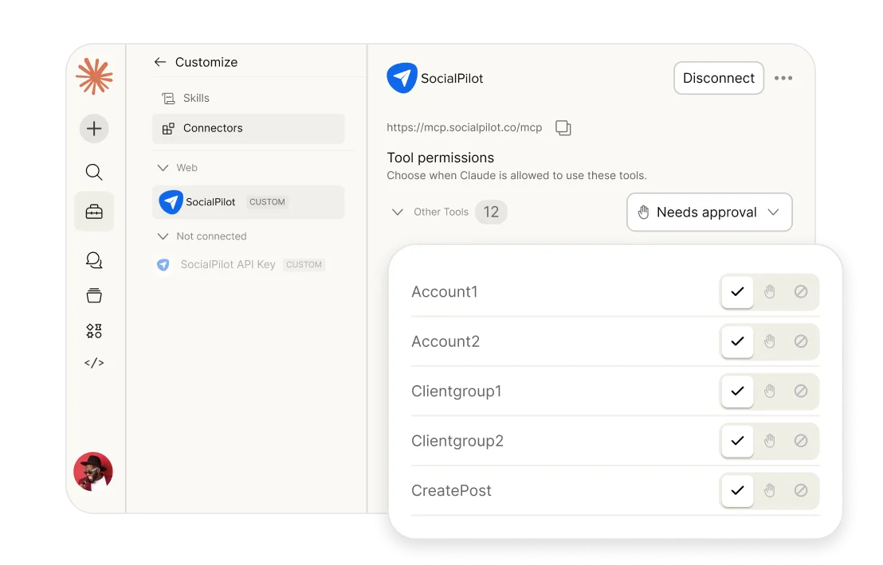Click the SocialPilot API Key connector icon

tap(163, 265)
